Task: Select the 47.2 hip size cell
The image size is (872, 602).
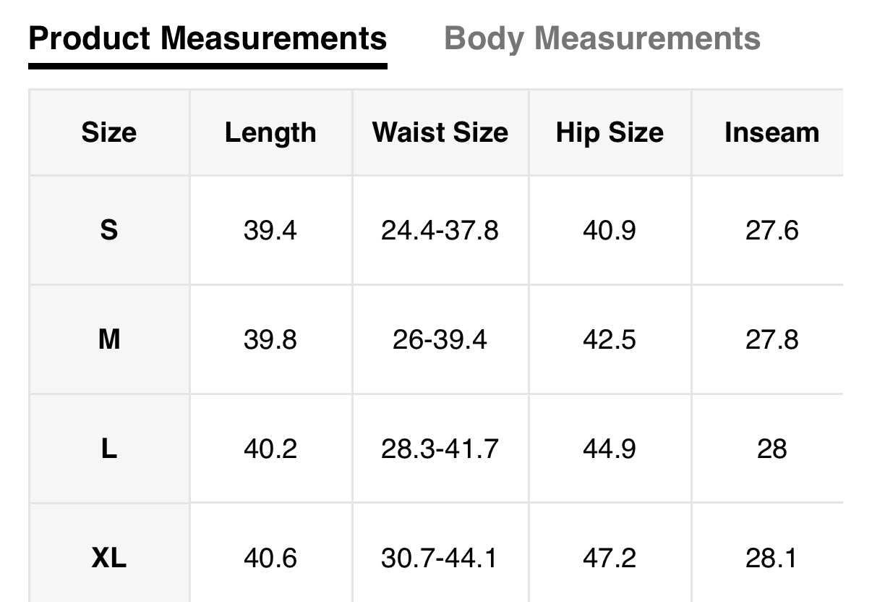Action: click(x=610, y=558)
